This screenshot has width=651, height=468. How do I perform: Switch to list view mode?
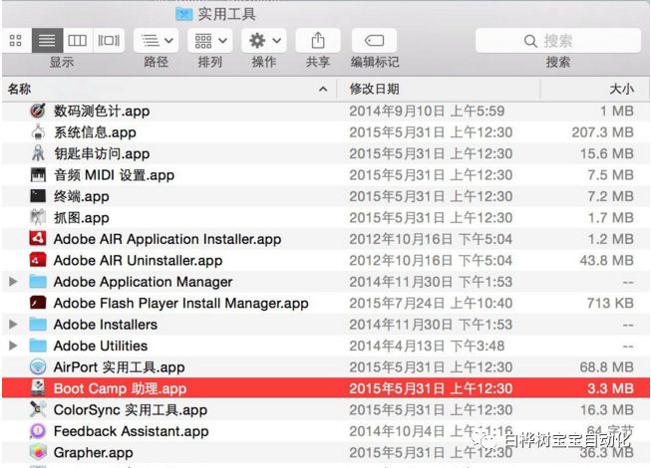(47, 40)
